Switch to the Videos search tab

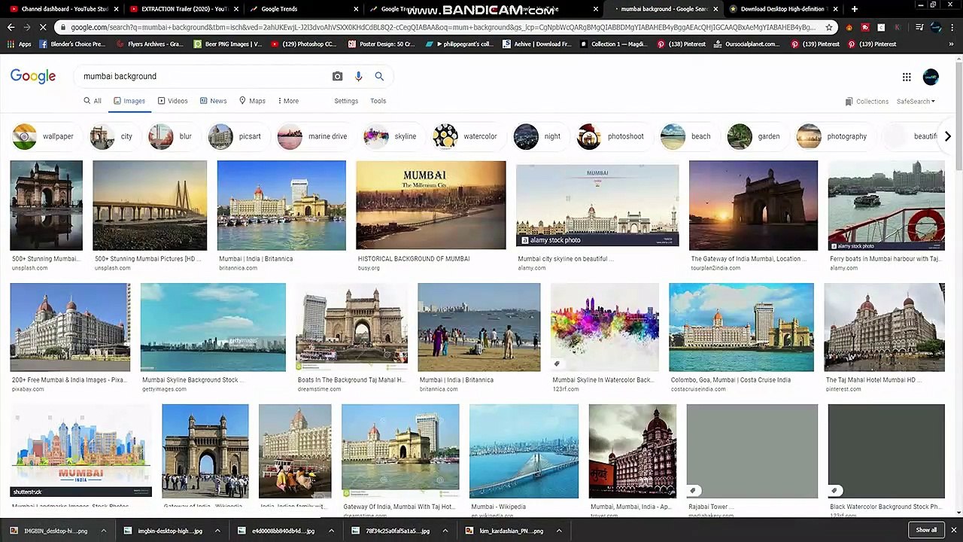[172, 101]
